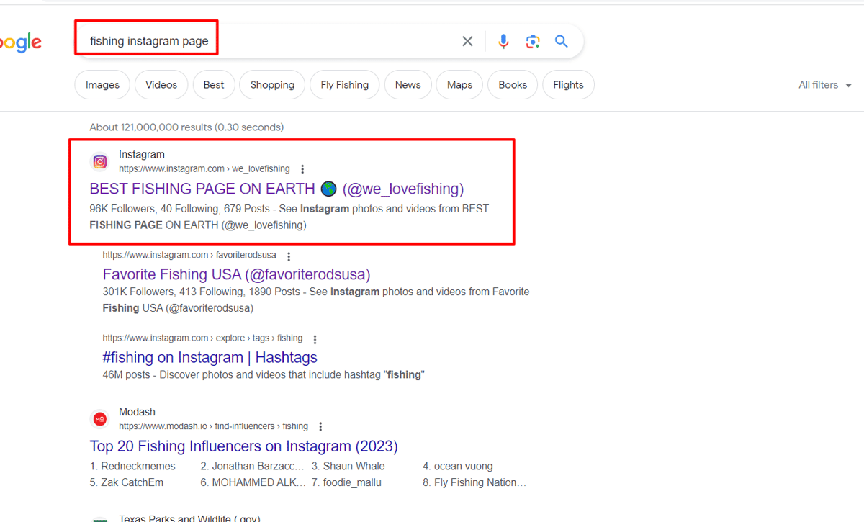Viewport: 864px width, 522px height.
Task: Click the Instagram site name text
Action: [x=142, y=155]
